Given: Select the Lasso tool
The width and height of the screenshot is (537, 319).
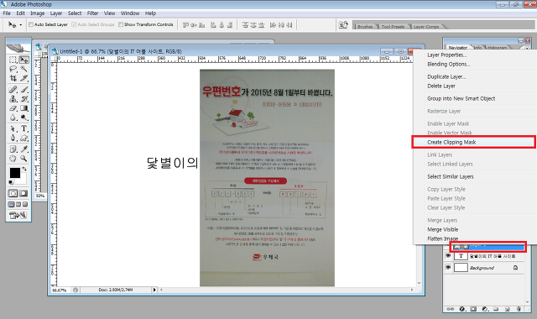Looking at the screenshot, I should coord(13,69).
